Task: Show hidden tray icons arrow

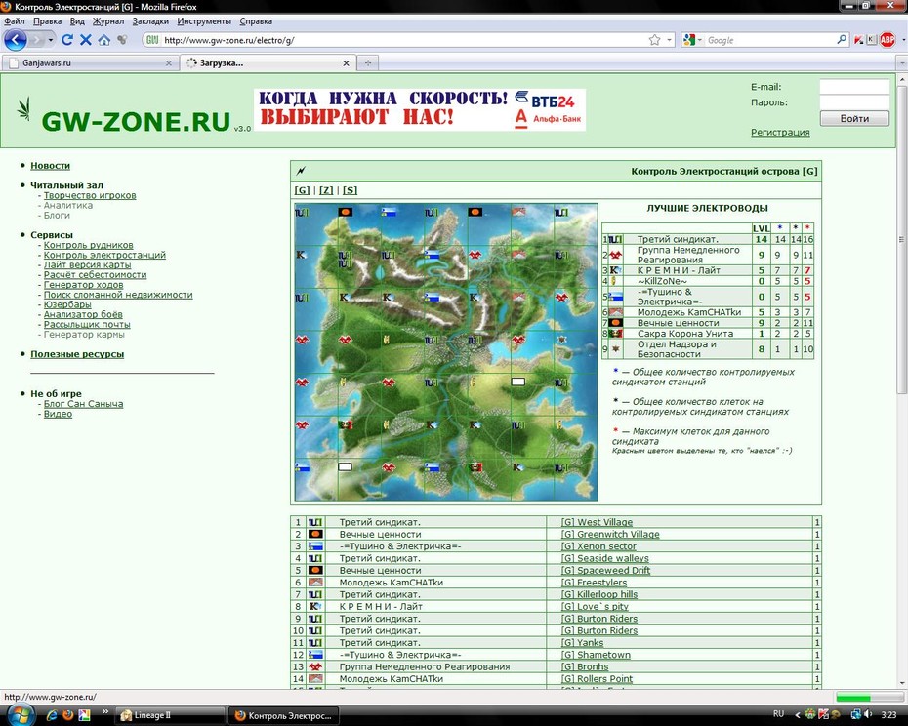Action: pos(798,715)
